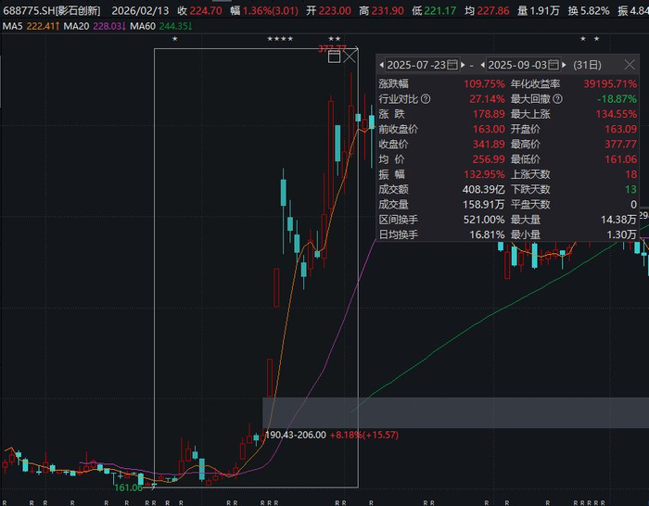Click the high price 231.90 in the header
Image resolution: width=649 pixels, height=506 pixels.
pyautogui.click(x=388, y=11)
